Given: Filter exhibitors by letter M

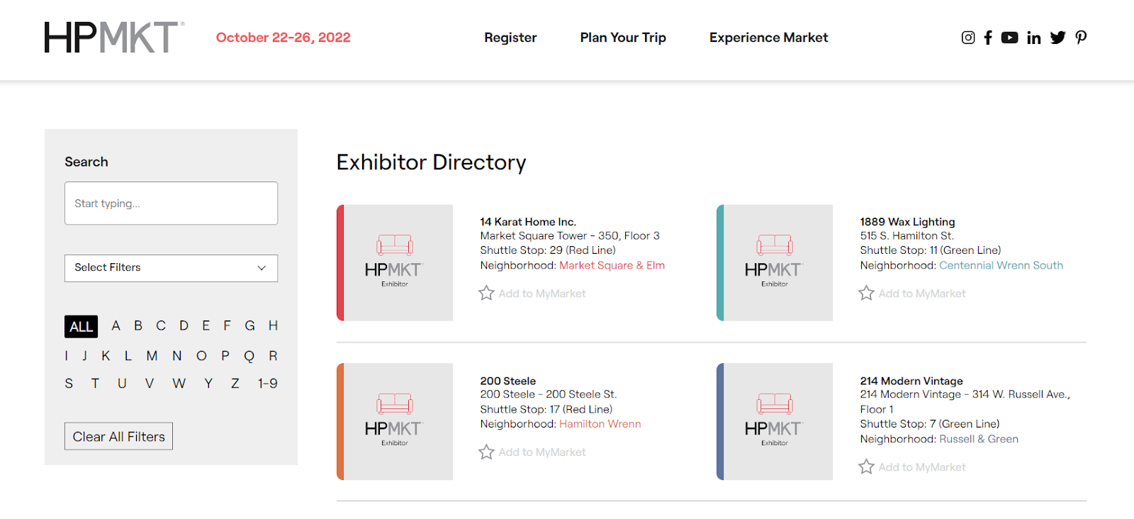Looking at the screenshot, I should point(152,356).
